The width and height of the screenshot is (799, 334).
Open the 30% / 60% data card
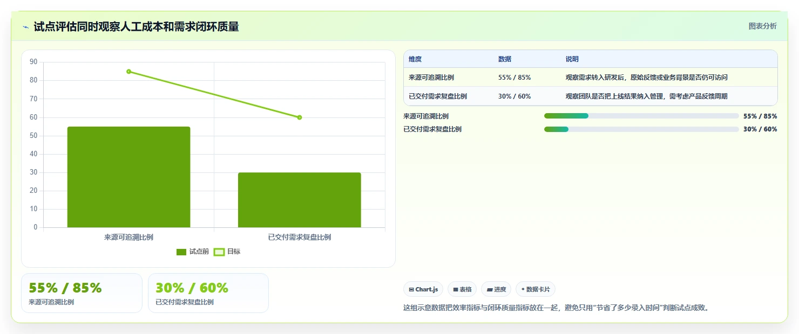point(208,293)
